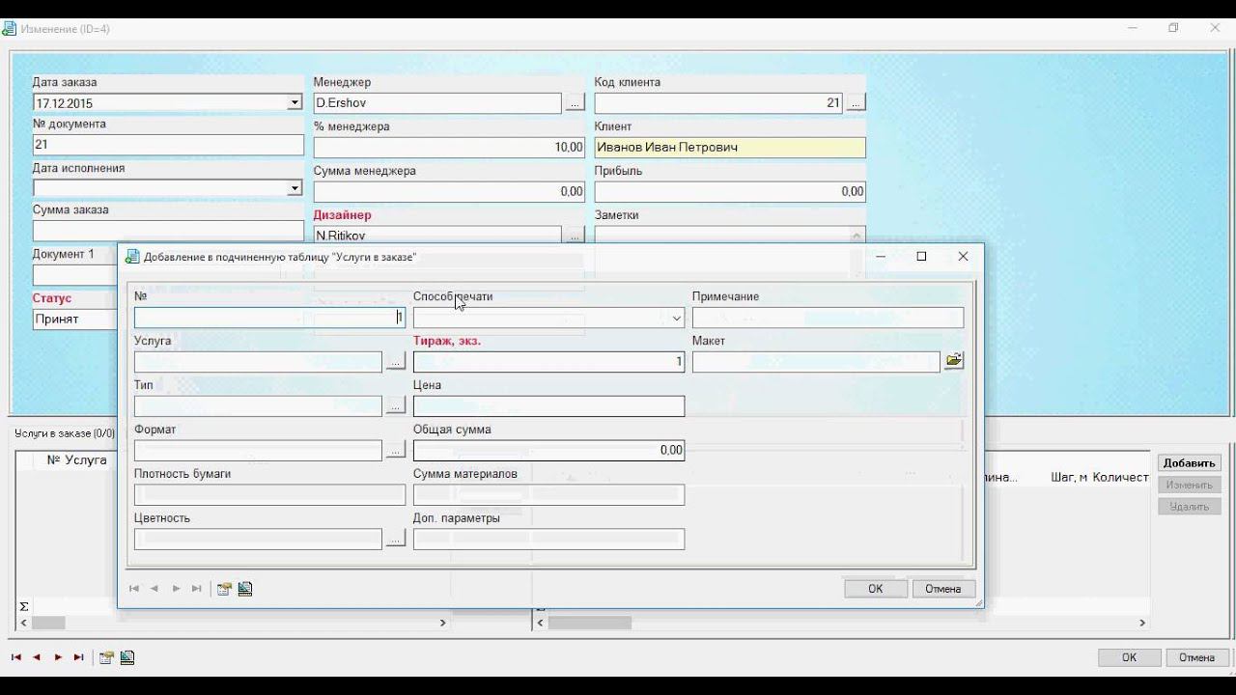
Task: Open the Тип lookup ellipsis button
Action: (395, 406)
